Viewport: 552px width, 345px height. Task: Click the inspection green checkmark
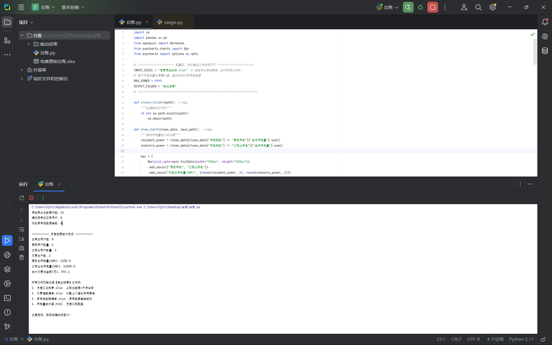tap(532, 34)
